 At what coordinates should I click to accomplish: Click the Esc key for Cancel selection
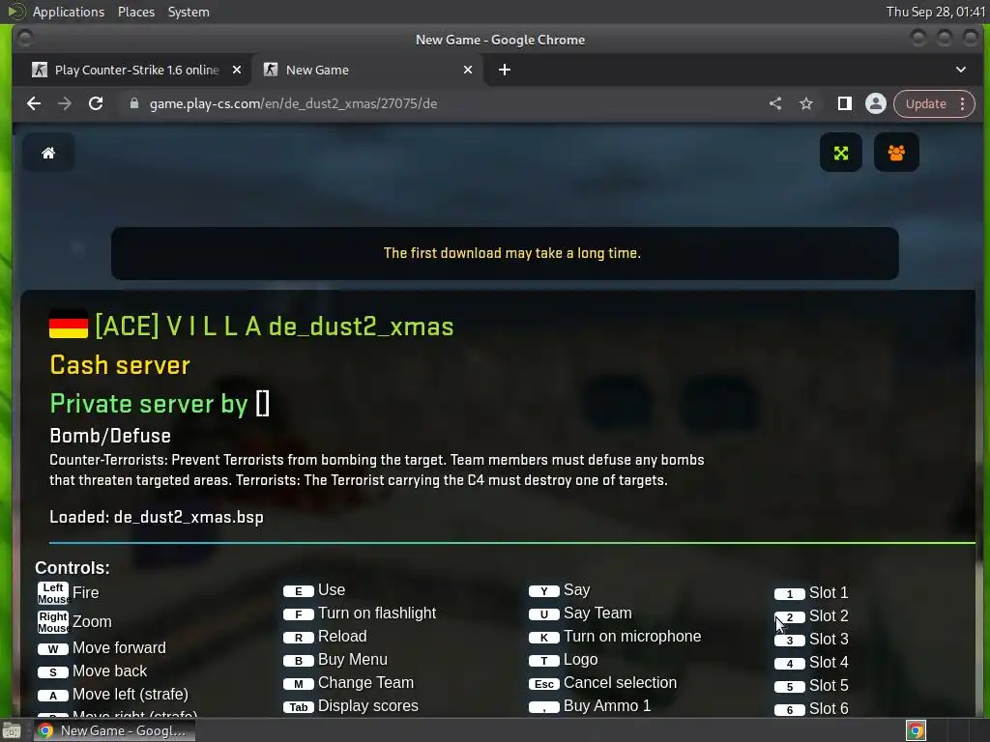[x=544, y=684]
